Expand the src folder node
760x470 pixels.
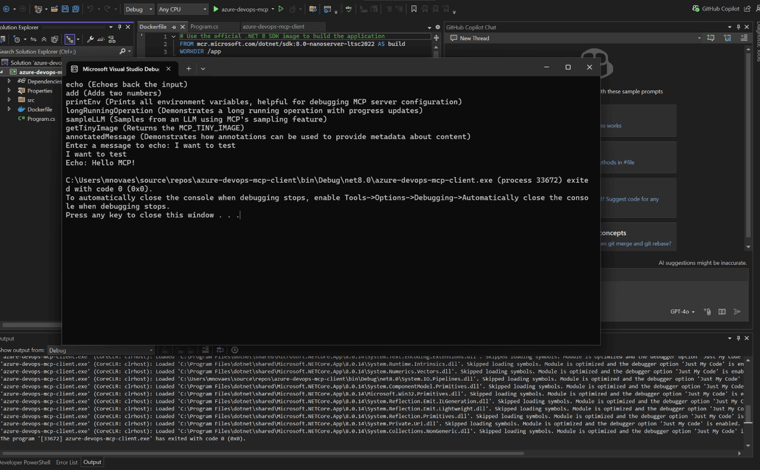pyautogui.click(x=9, y=100)
